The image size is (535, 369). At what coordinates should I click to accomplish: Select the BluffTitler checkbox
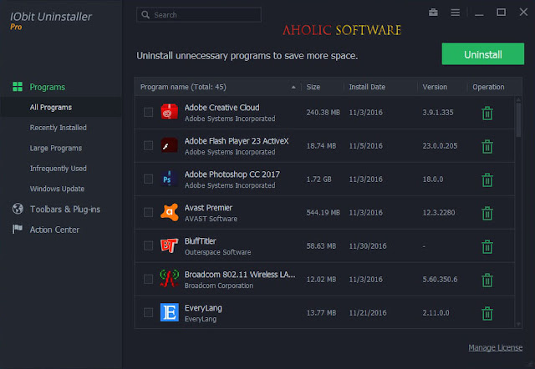pyautogui.click(x=148, y=245)
